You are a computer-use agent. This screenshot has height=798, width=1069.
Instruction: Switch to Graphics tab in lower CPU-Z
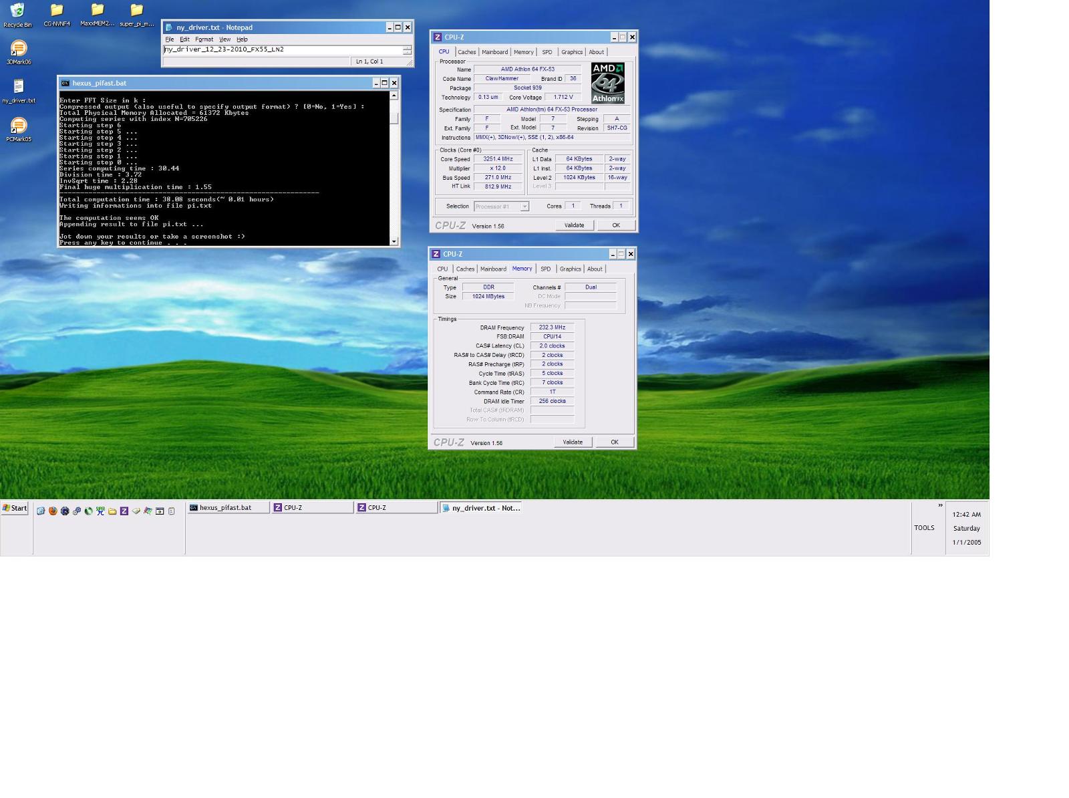coord(571,269)
